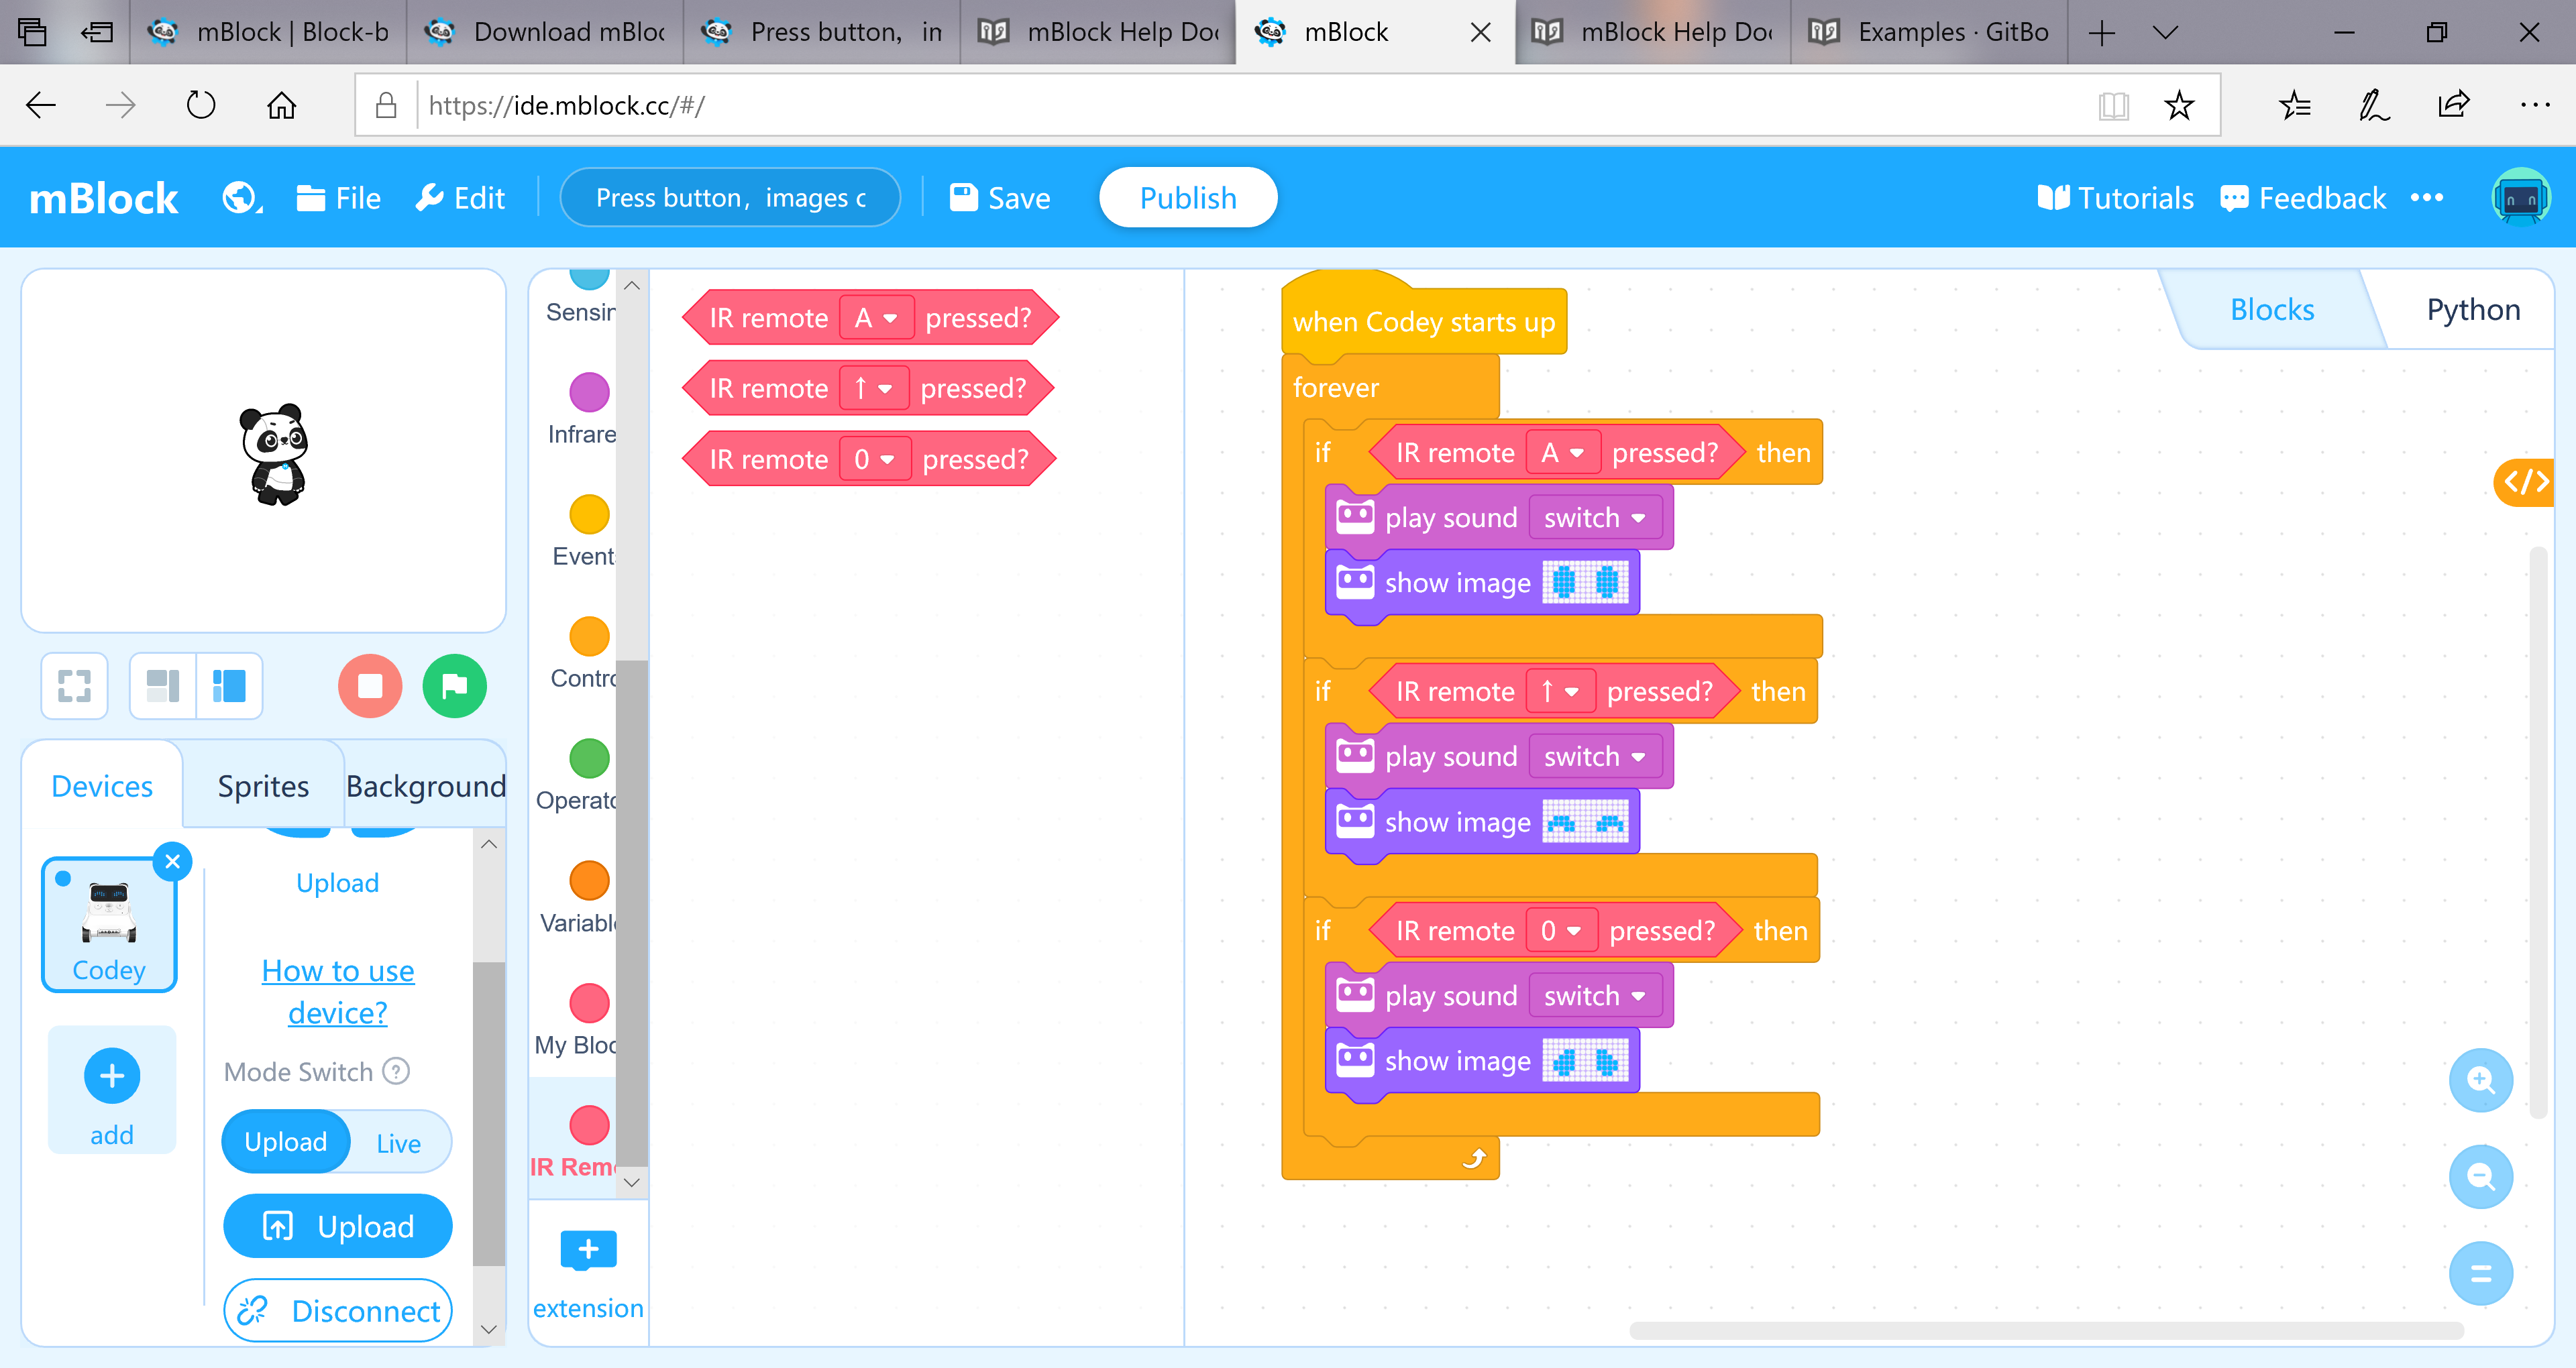Zoom in the workspace with magnifier plus

coord(2480,1080)
